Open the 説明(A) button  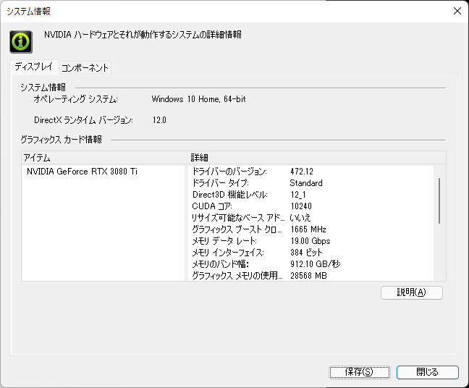click(412, 292)
